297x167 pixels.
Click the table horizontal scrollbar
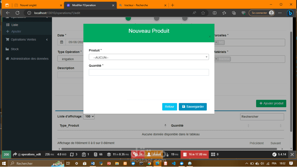click(169, 149)
